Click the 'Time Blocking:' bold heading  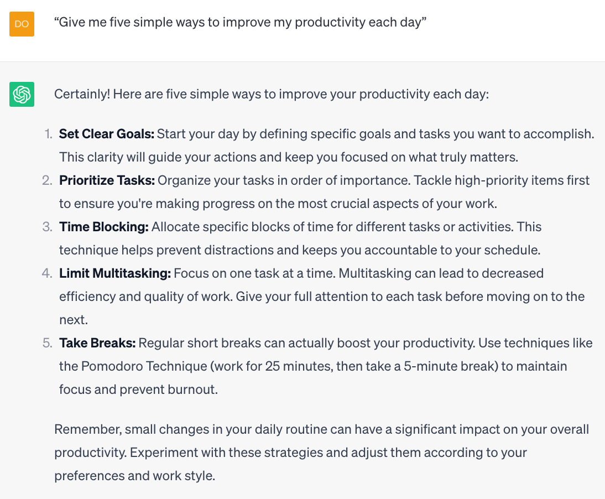[x=104, y=226]
